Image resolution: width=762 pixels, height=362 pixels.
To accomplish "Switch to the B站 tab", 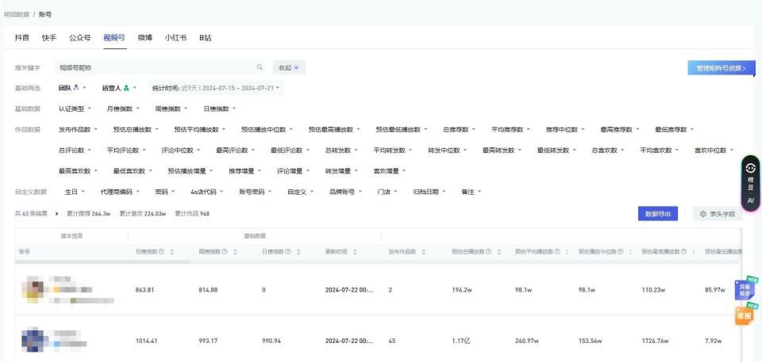I will click(x=206, y=38).
